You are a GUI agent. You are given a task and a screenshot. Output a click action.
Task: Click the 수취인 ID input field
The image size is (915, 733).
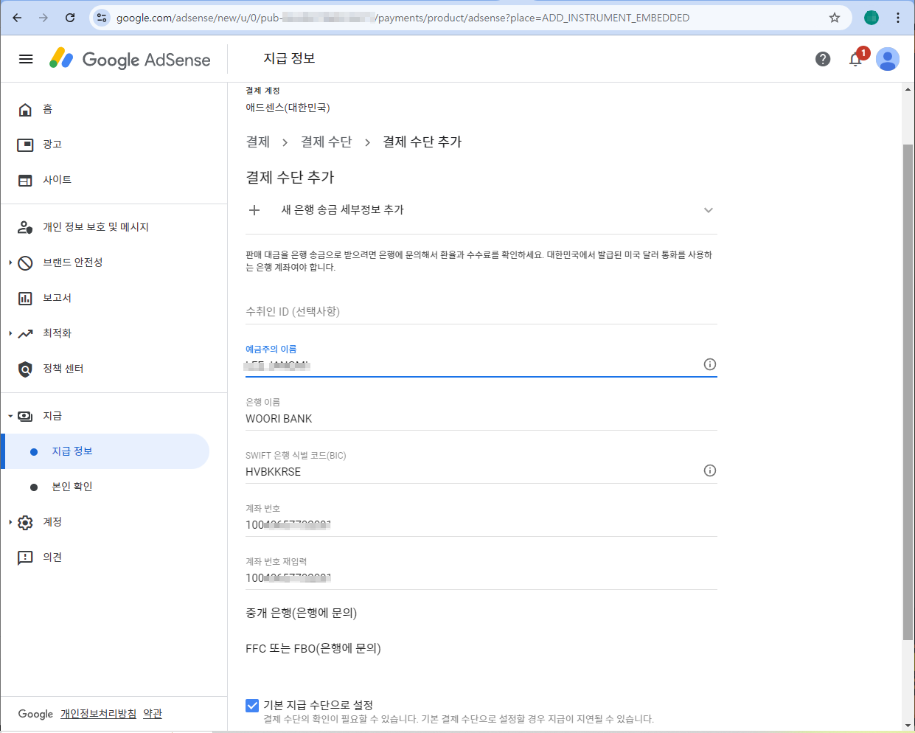tap(479, 311)
